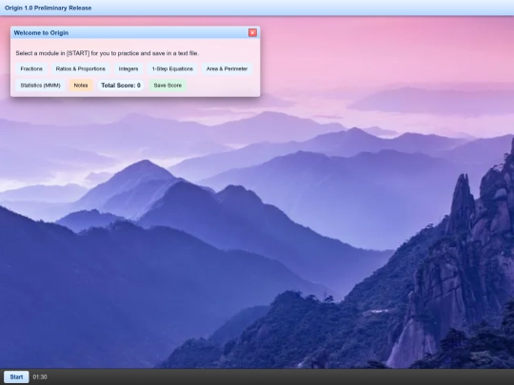Launch the Integers practice module
Viewport: 514px width, 385px height.
[128, 68]
